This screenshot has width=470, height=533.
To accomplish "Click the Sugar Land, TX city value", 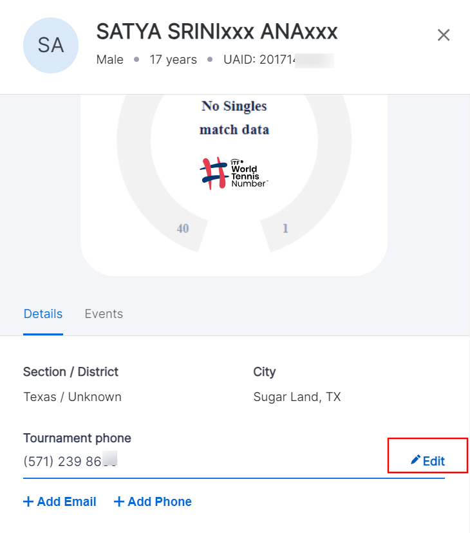I will click(297, 397).
